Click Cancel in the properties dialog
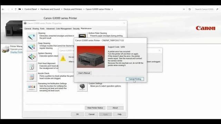The image size is (221, 124). tap(92, 114)
